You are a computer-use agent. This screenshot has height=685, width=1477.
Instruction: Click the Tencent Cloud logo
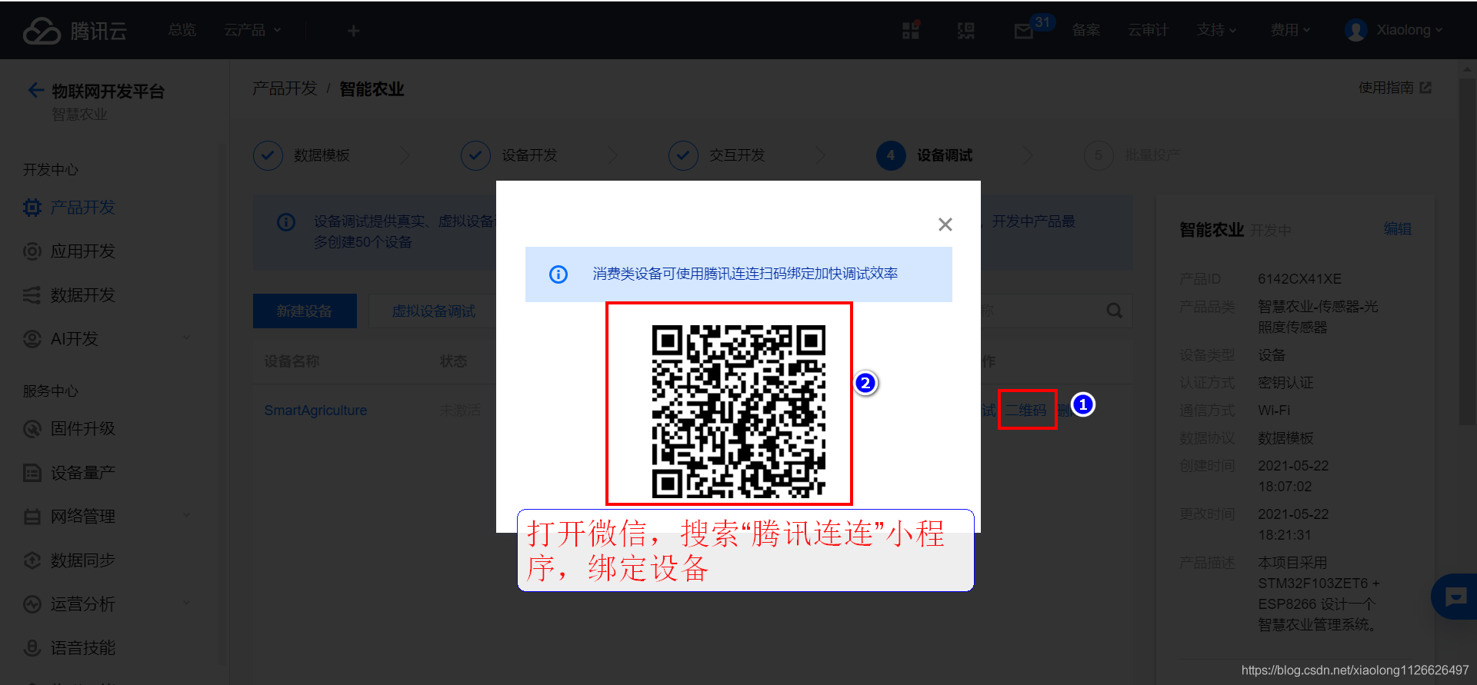pos(75,31)
